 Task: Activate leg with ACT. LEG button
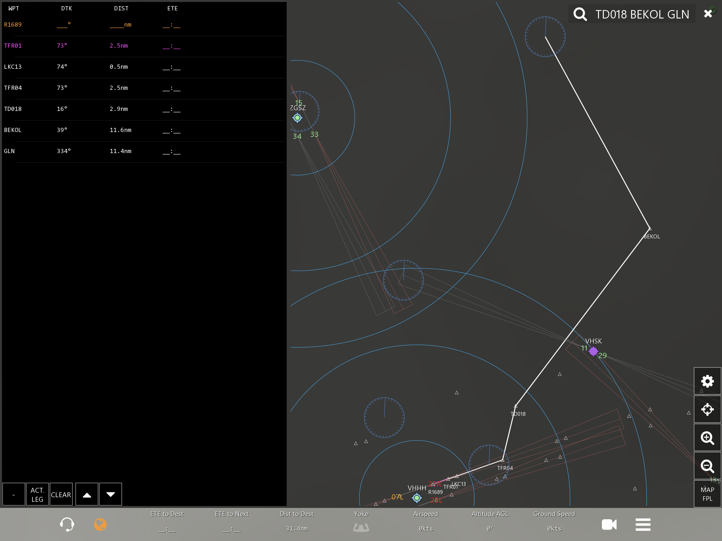tap(37, 494)
